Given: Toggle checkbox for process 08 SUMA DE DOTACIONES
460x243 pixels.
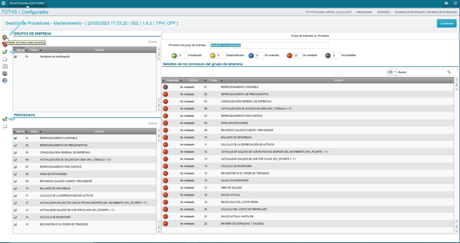Looking at the screenshot, I should coord(15,174).
